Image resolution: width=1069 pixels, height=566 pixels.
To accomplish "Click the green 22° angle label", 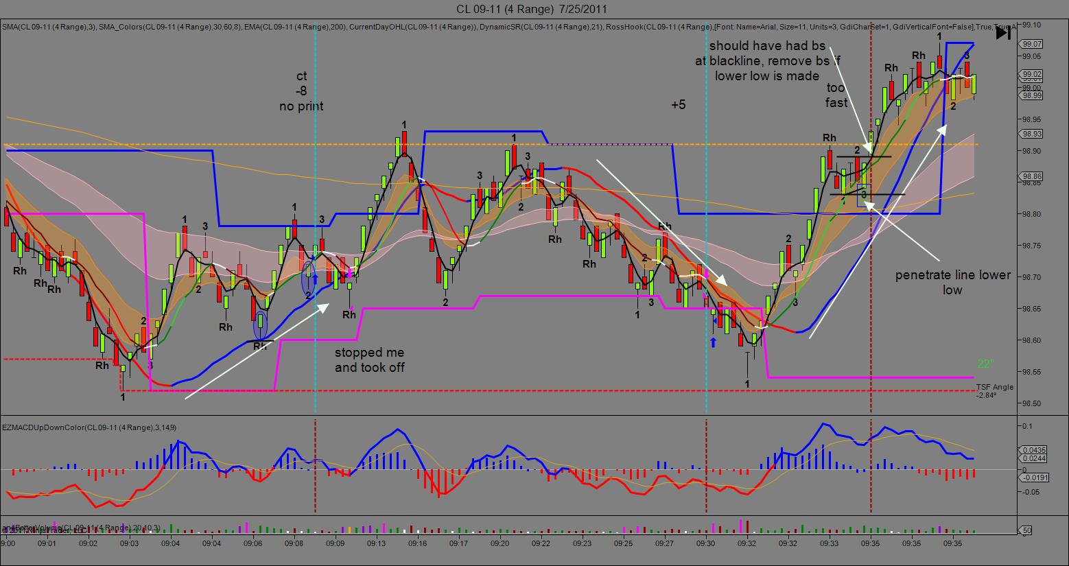I will [985, 364].
